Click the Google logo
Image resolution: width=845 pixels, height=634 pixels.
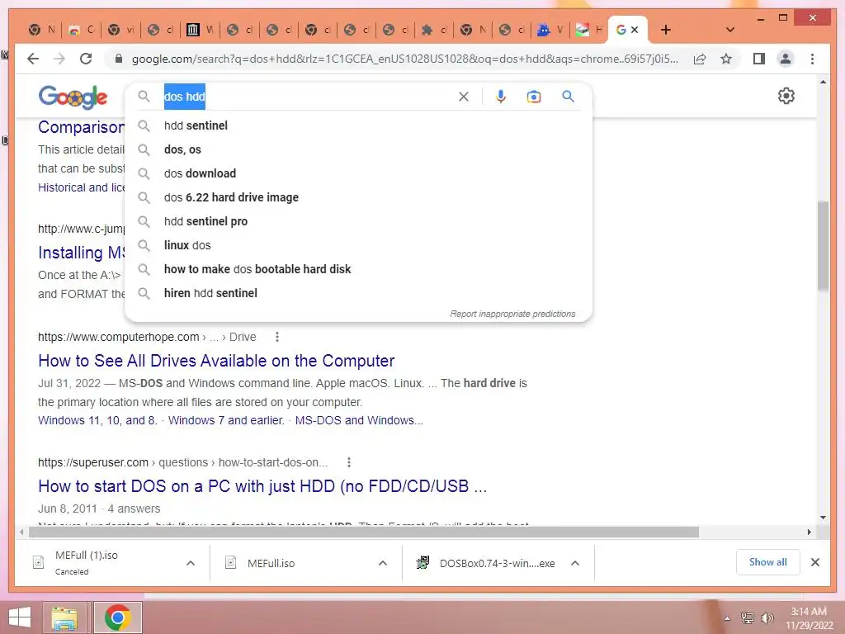coord(73,97)
